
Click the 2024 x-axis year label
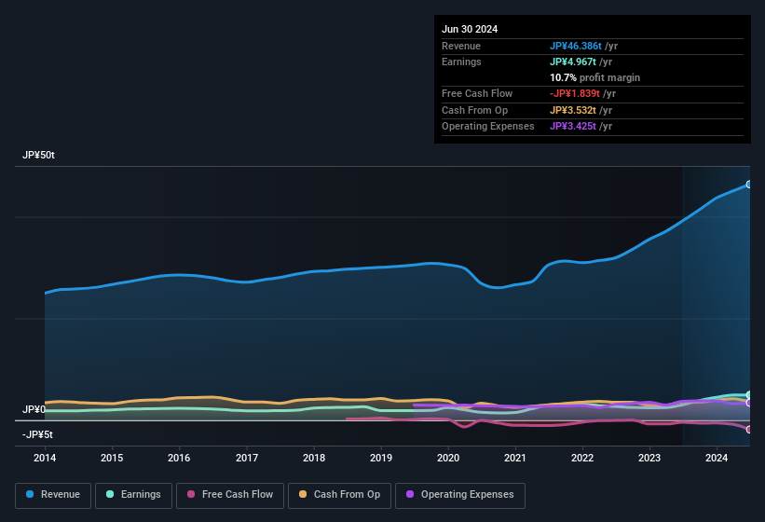[717, 458]
